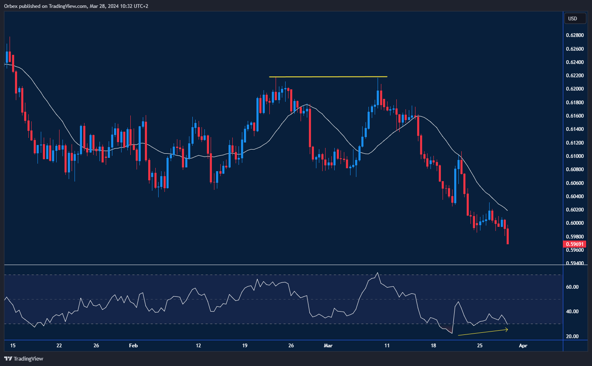Click the 0.62800 price axis label
Screen dimensions: 592x366
[575, 35]
